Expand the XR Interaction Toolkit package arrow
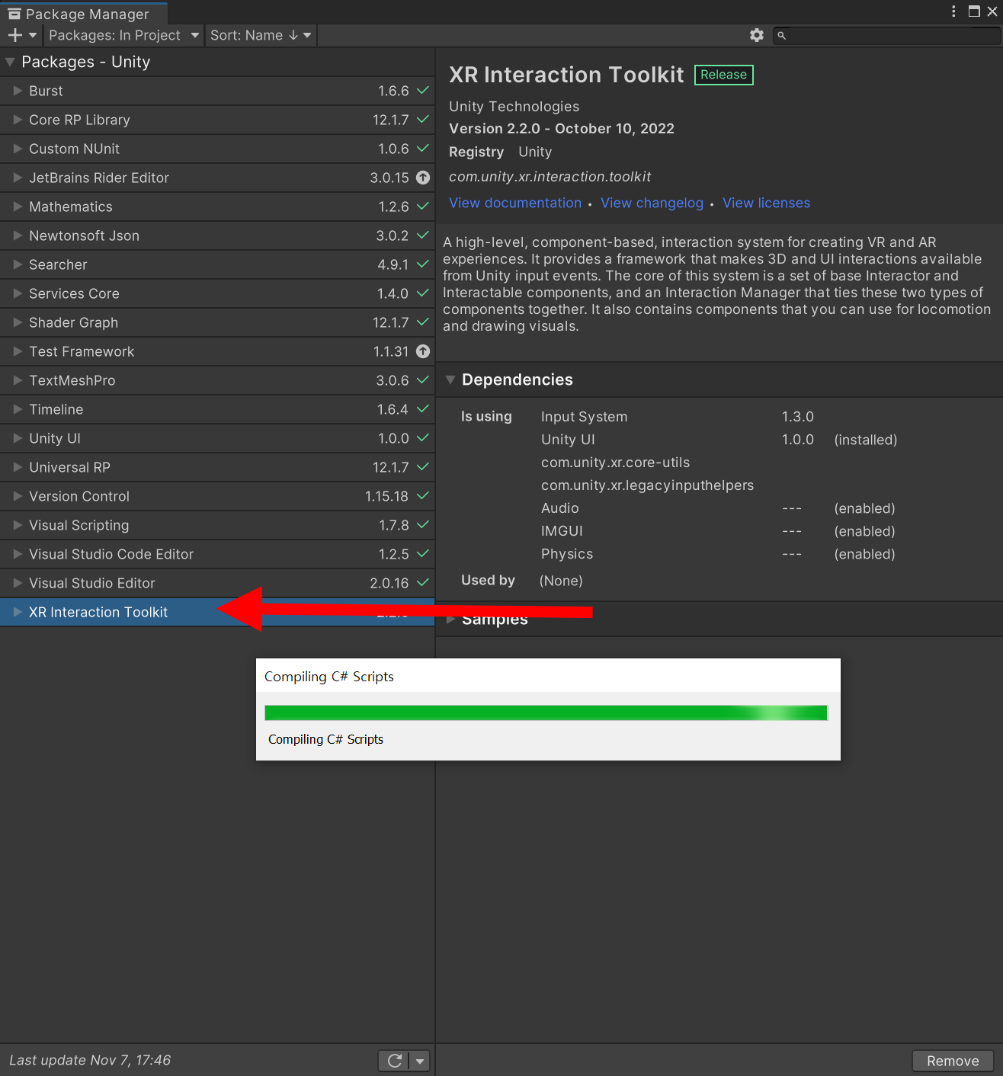The image size is (1003, 1076). pos(18,612)
